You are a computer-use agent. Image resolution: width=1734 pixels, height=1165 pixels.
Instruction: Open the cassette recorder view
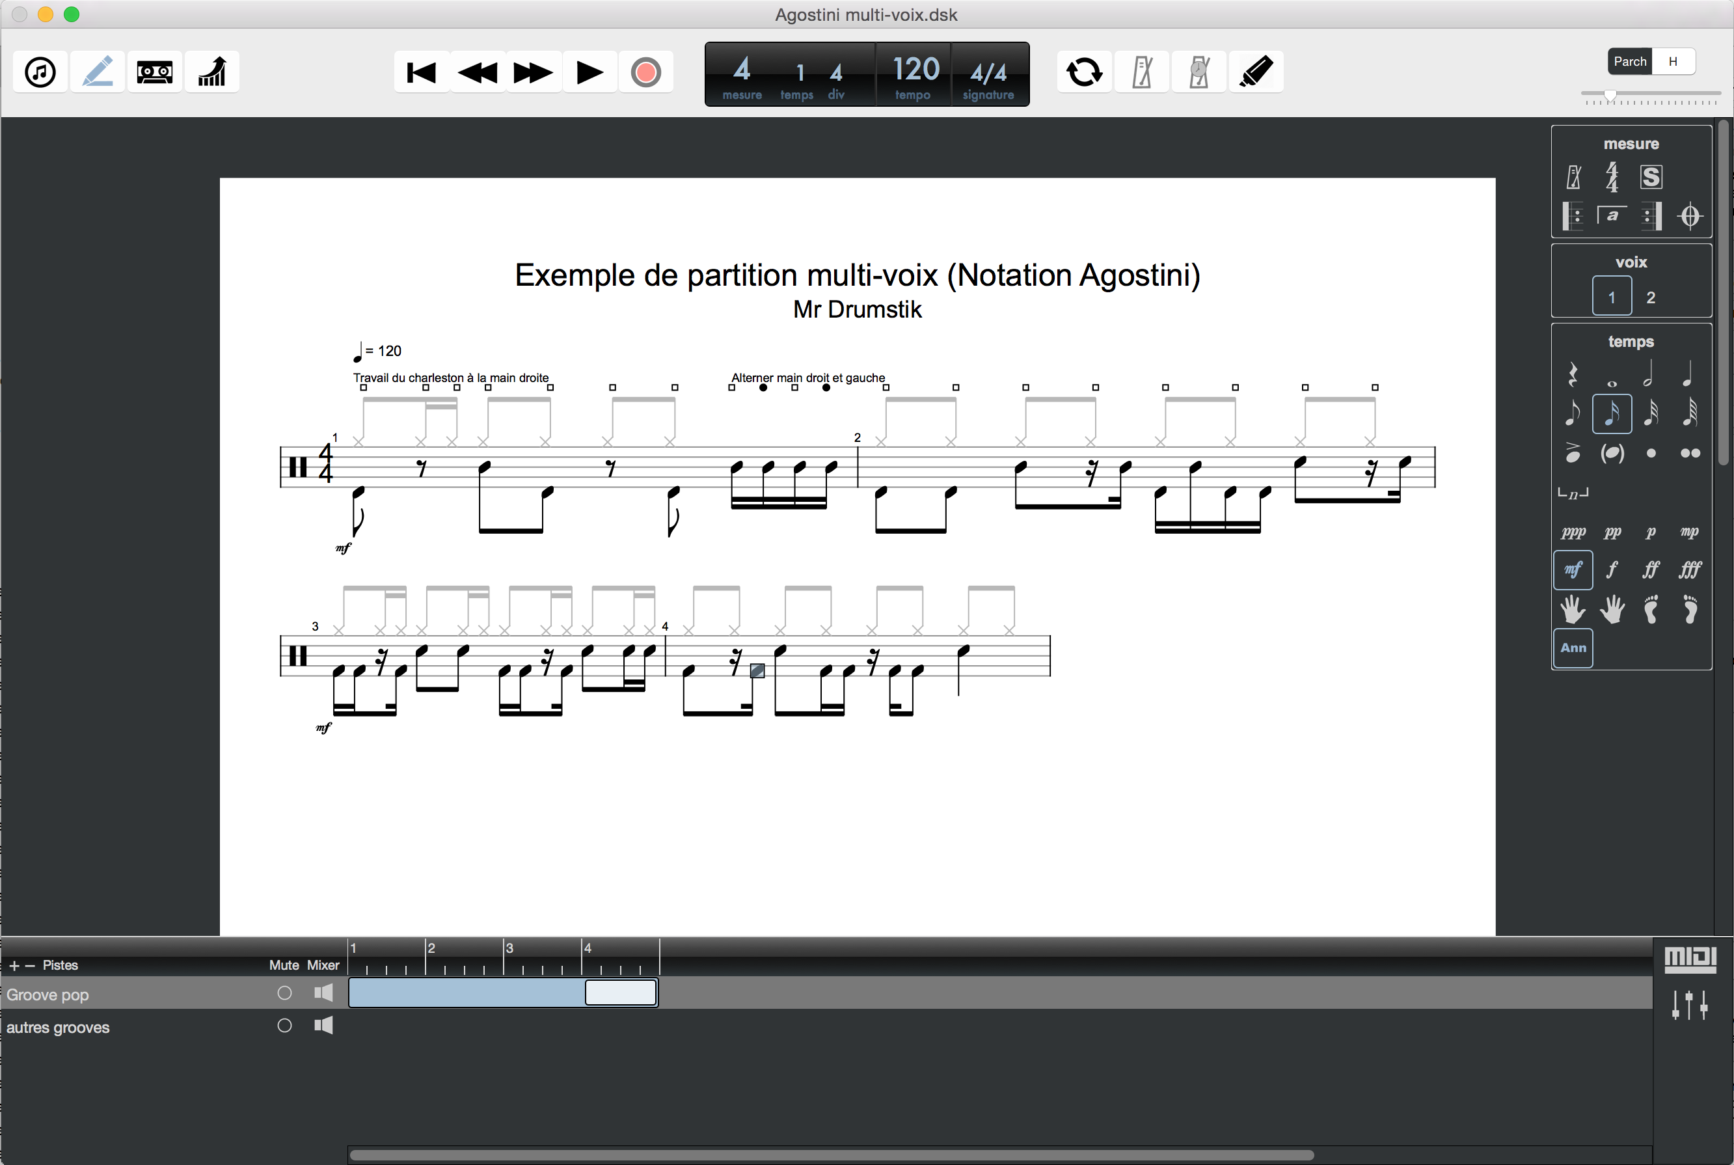154,72
